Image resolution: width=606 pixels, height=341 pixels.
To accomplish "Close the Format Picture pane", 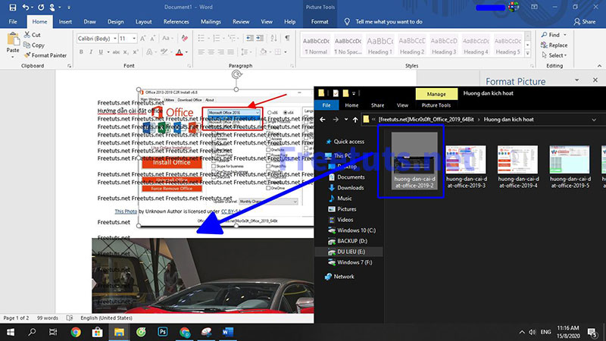I will click(595, 80).
